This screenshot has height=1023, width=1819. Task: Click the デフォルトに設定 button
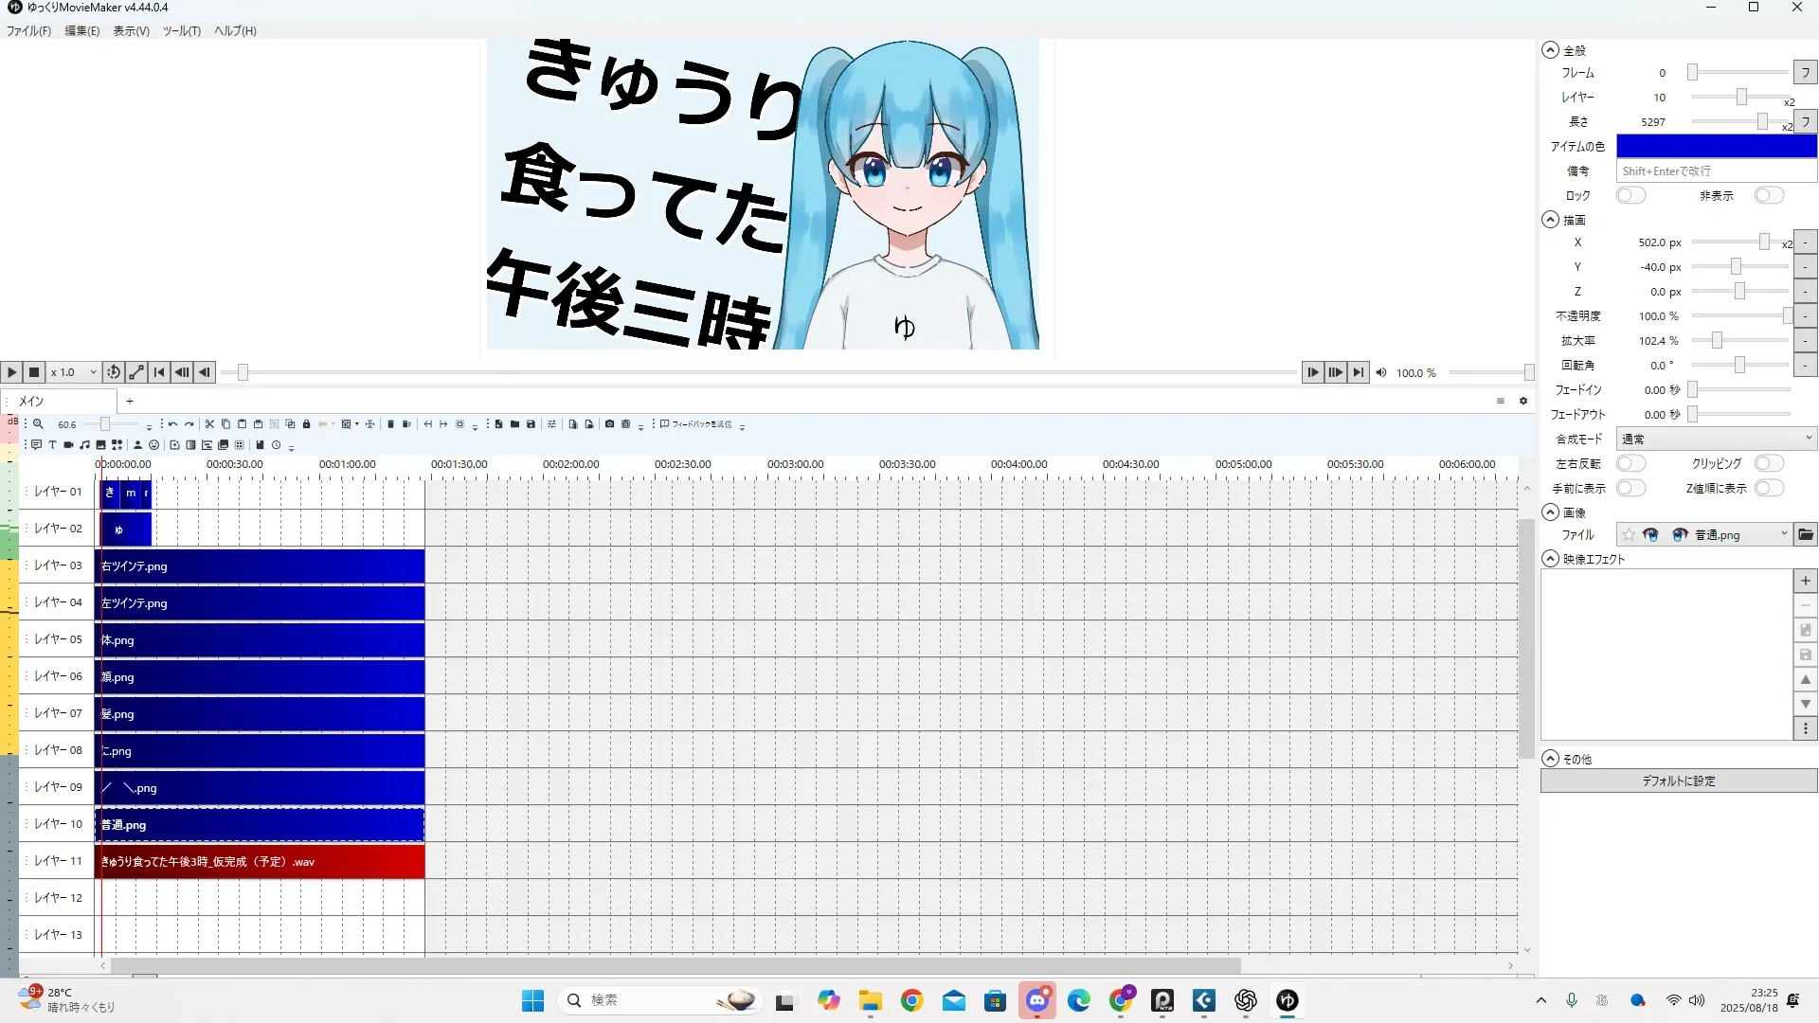click(1678, 781)
